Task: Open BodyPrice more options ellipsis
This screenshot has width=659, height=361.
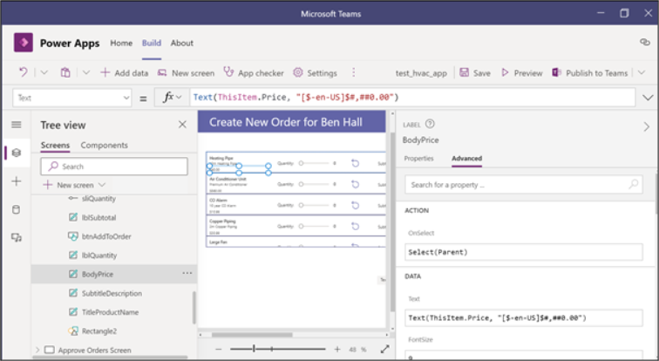Action: 187,273
